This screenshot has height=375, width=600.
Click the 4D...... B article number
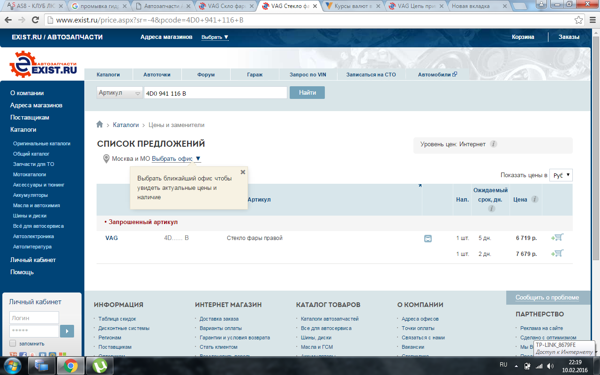(176, 238)
